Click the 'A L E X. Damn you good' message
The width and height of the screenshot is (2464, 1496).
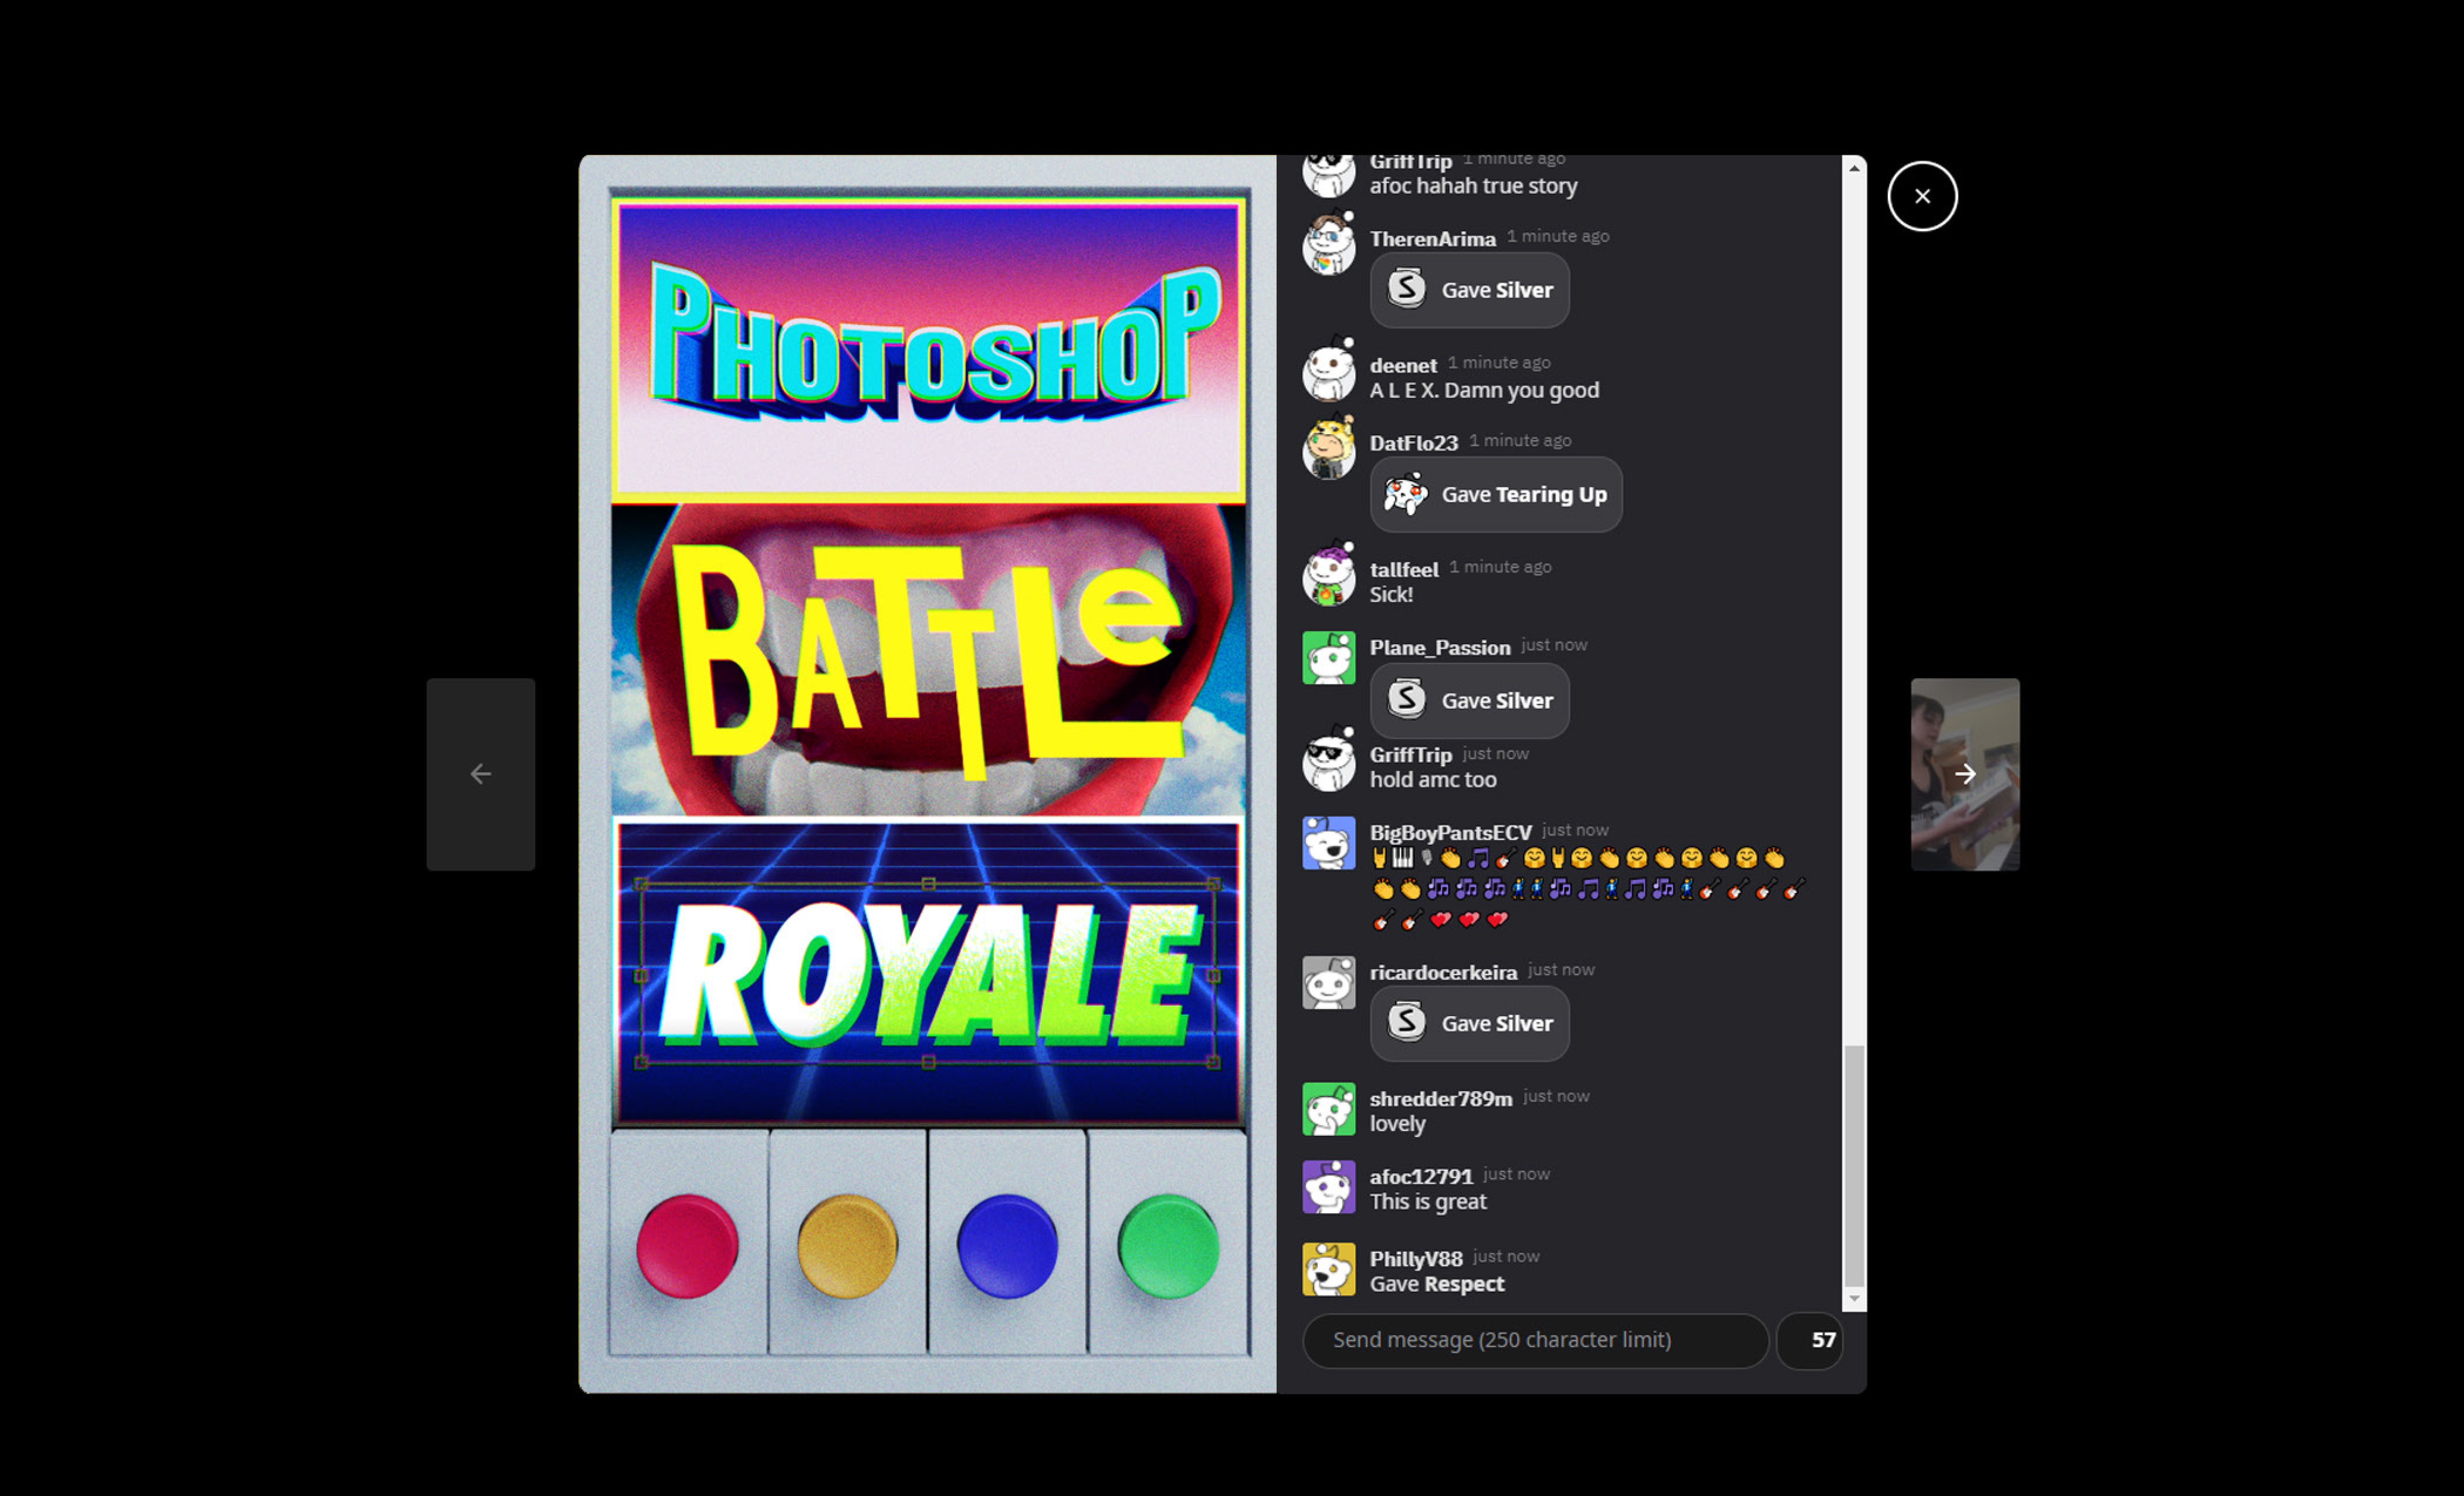[x=1484, y=390]
